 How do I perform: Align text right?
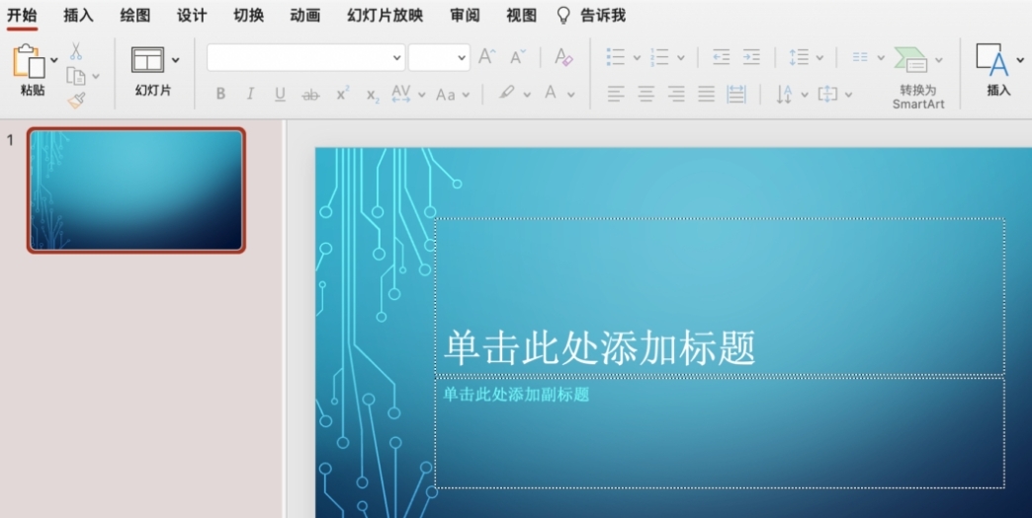pos(676,95)
